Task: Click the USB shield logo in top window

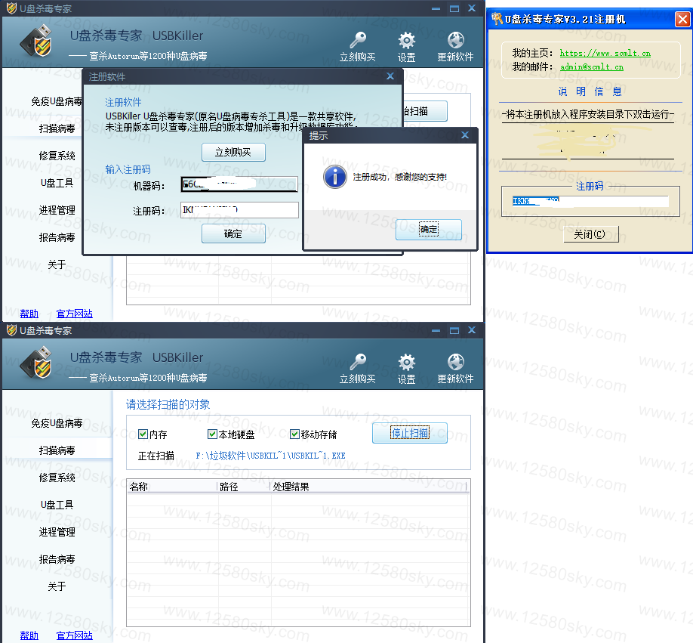Action: [x=36, y=41]
